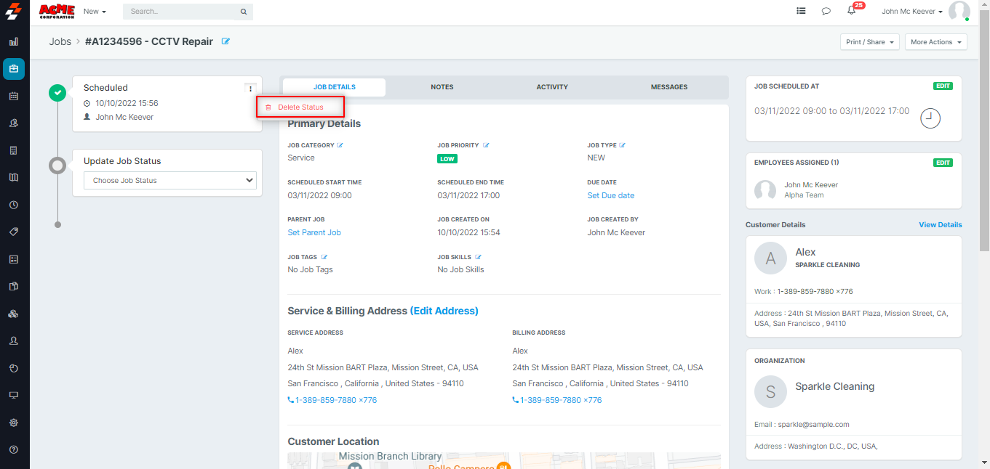Open the calendar icon in left sidebar

14,96
